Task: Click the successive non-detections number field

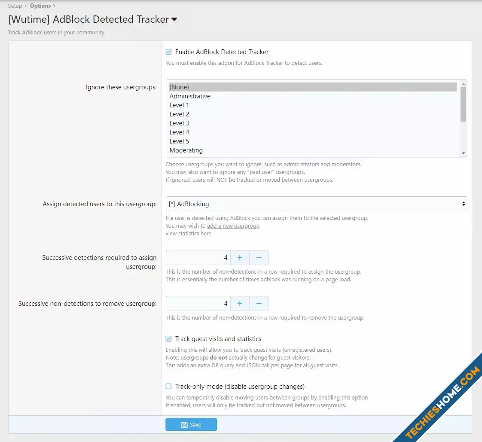Action: [x=198, y=303]
